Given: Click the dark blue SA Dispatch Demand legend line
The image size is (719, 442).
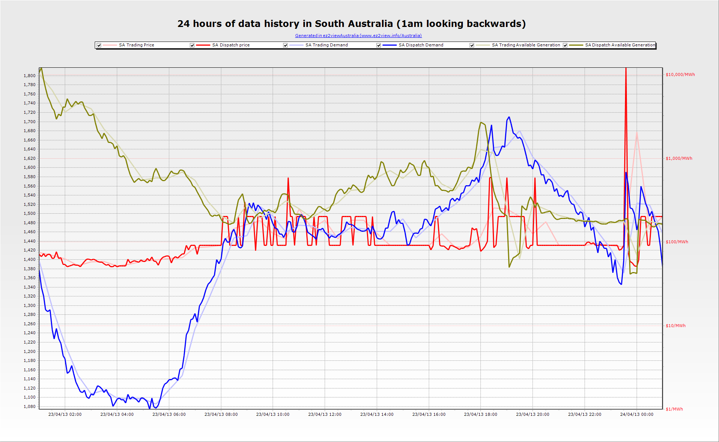Looking at the screenshot, I should coord(389,45).
